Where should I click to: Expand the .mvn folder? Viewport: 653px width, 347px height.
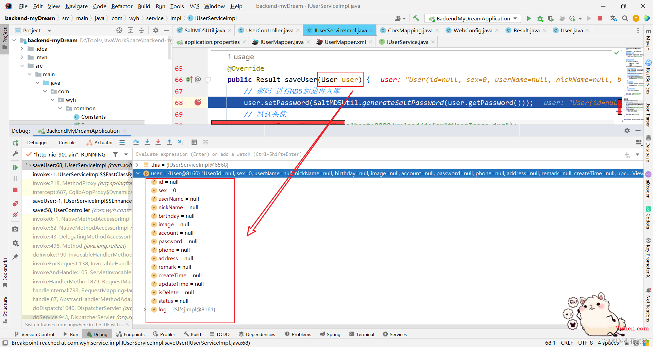point(22,57)
